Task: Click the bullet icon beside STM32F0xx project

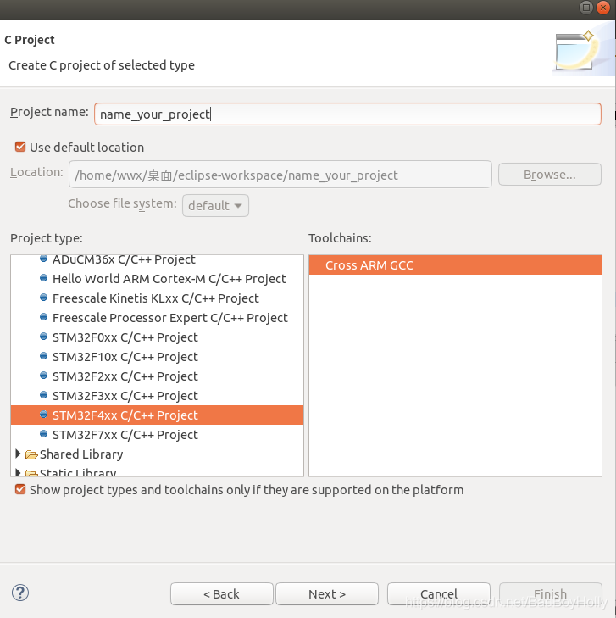Action: 44,337
